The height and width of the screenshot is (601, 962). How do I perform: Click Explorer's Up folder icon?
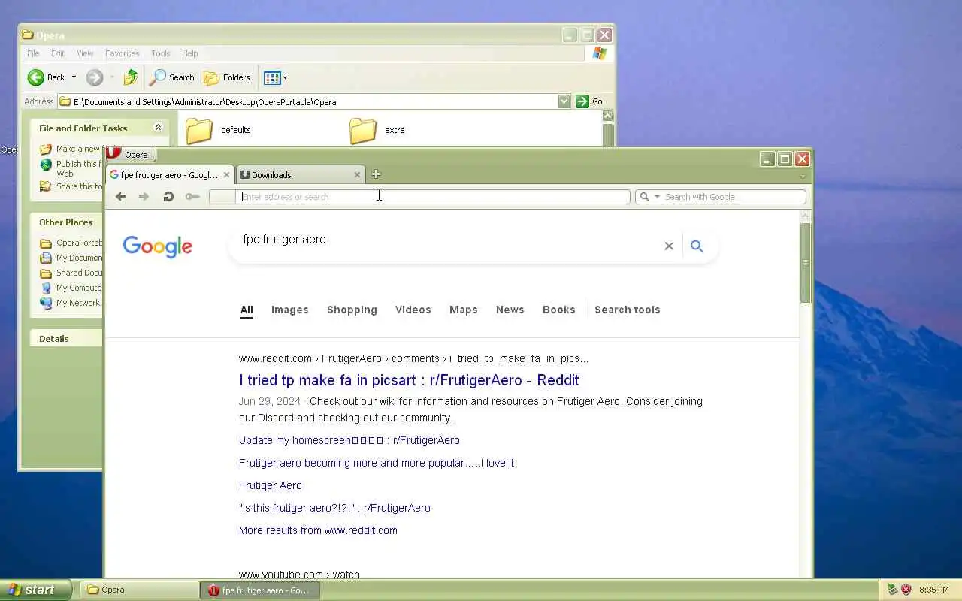point(130,77)
